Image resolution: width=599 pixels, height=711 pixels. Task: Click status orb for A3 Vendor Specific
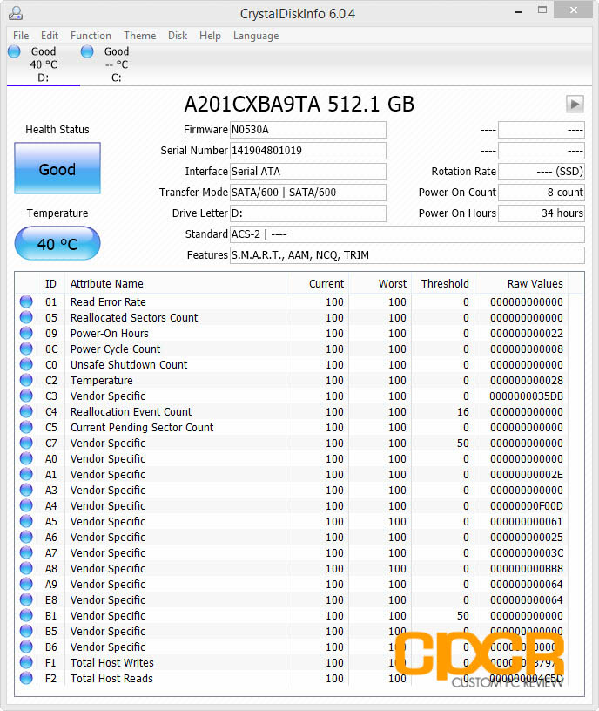click(26, 490)
